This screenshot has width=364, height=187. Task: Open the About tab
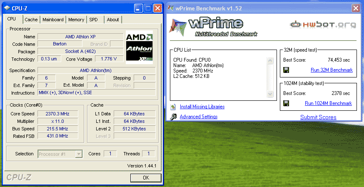pos(113,20)
